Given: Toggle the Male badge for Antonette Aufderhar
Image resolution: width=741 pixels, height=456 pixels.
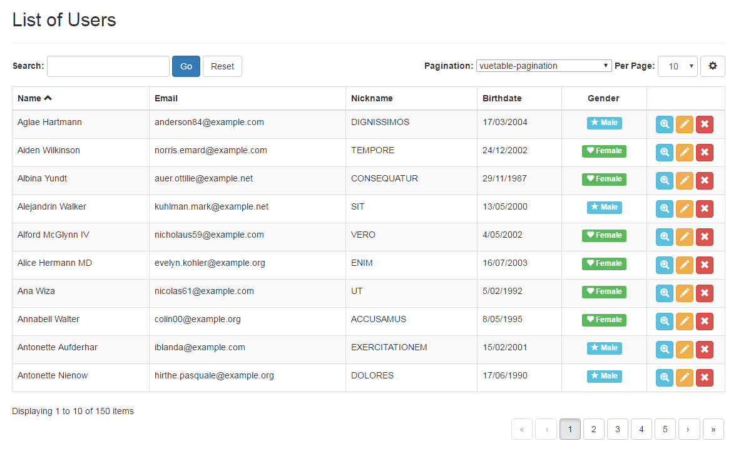Looking at the screenshot, I should click(x=604, y=348).
